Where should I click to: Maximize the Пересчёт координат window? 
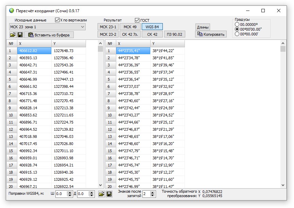(263, 11)
